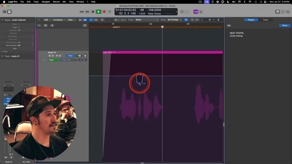Toggle the Mute checkbox in Region inspector
This screenshot has width=292, height=164.
click(19, 24)
